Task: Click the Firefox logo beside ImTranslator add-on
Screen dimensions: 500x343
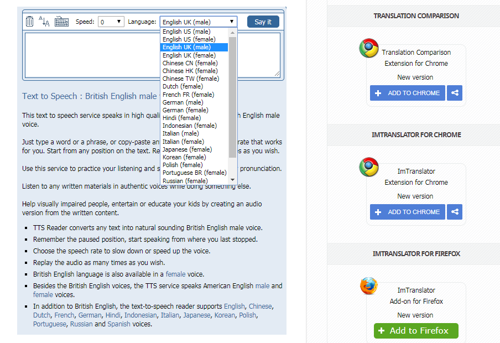Action: point(368,285)
